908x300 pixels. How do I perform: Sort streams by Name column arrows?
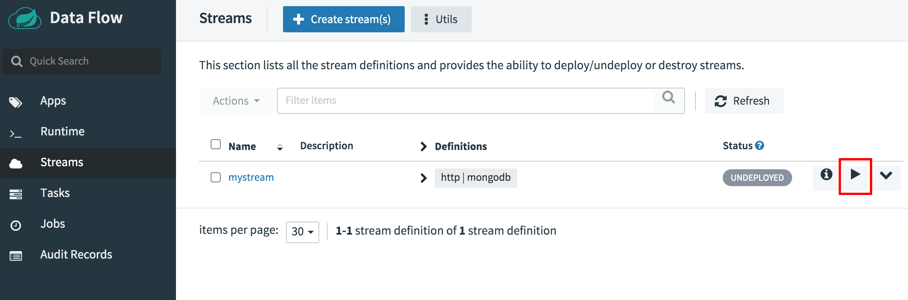pos(280,147)
